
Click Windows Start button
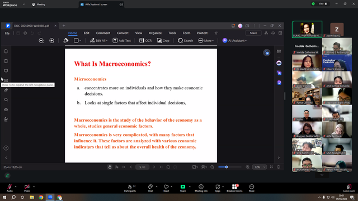click(4, 197)
